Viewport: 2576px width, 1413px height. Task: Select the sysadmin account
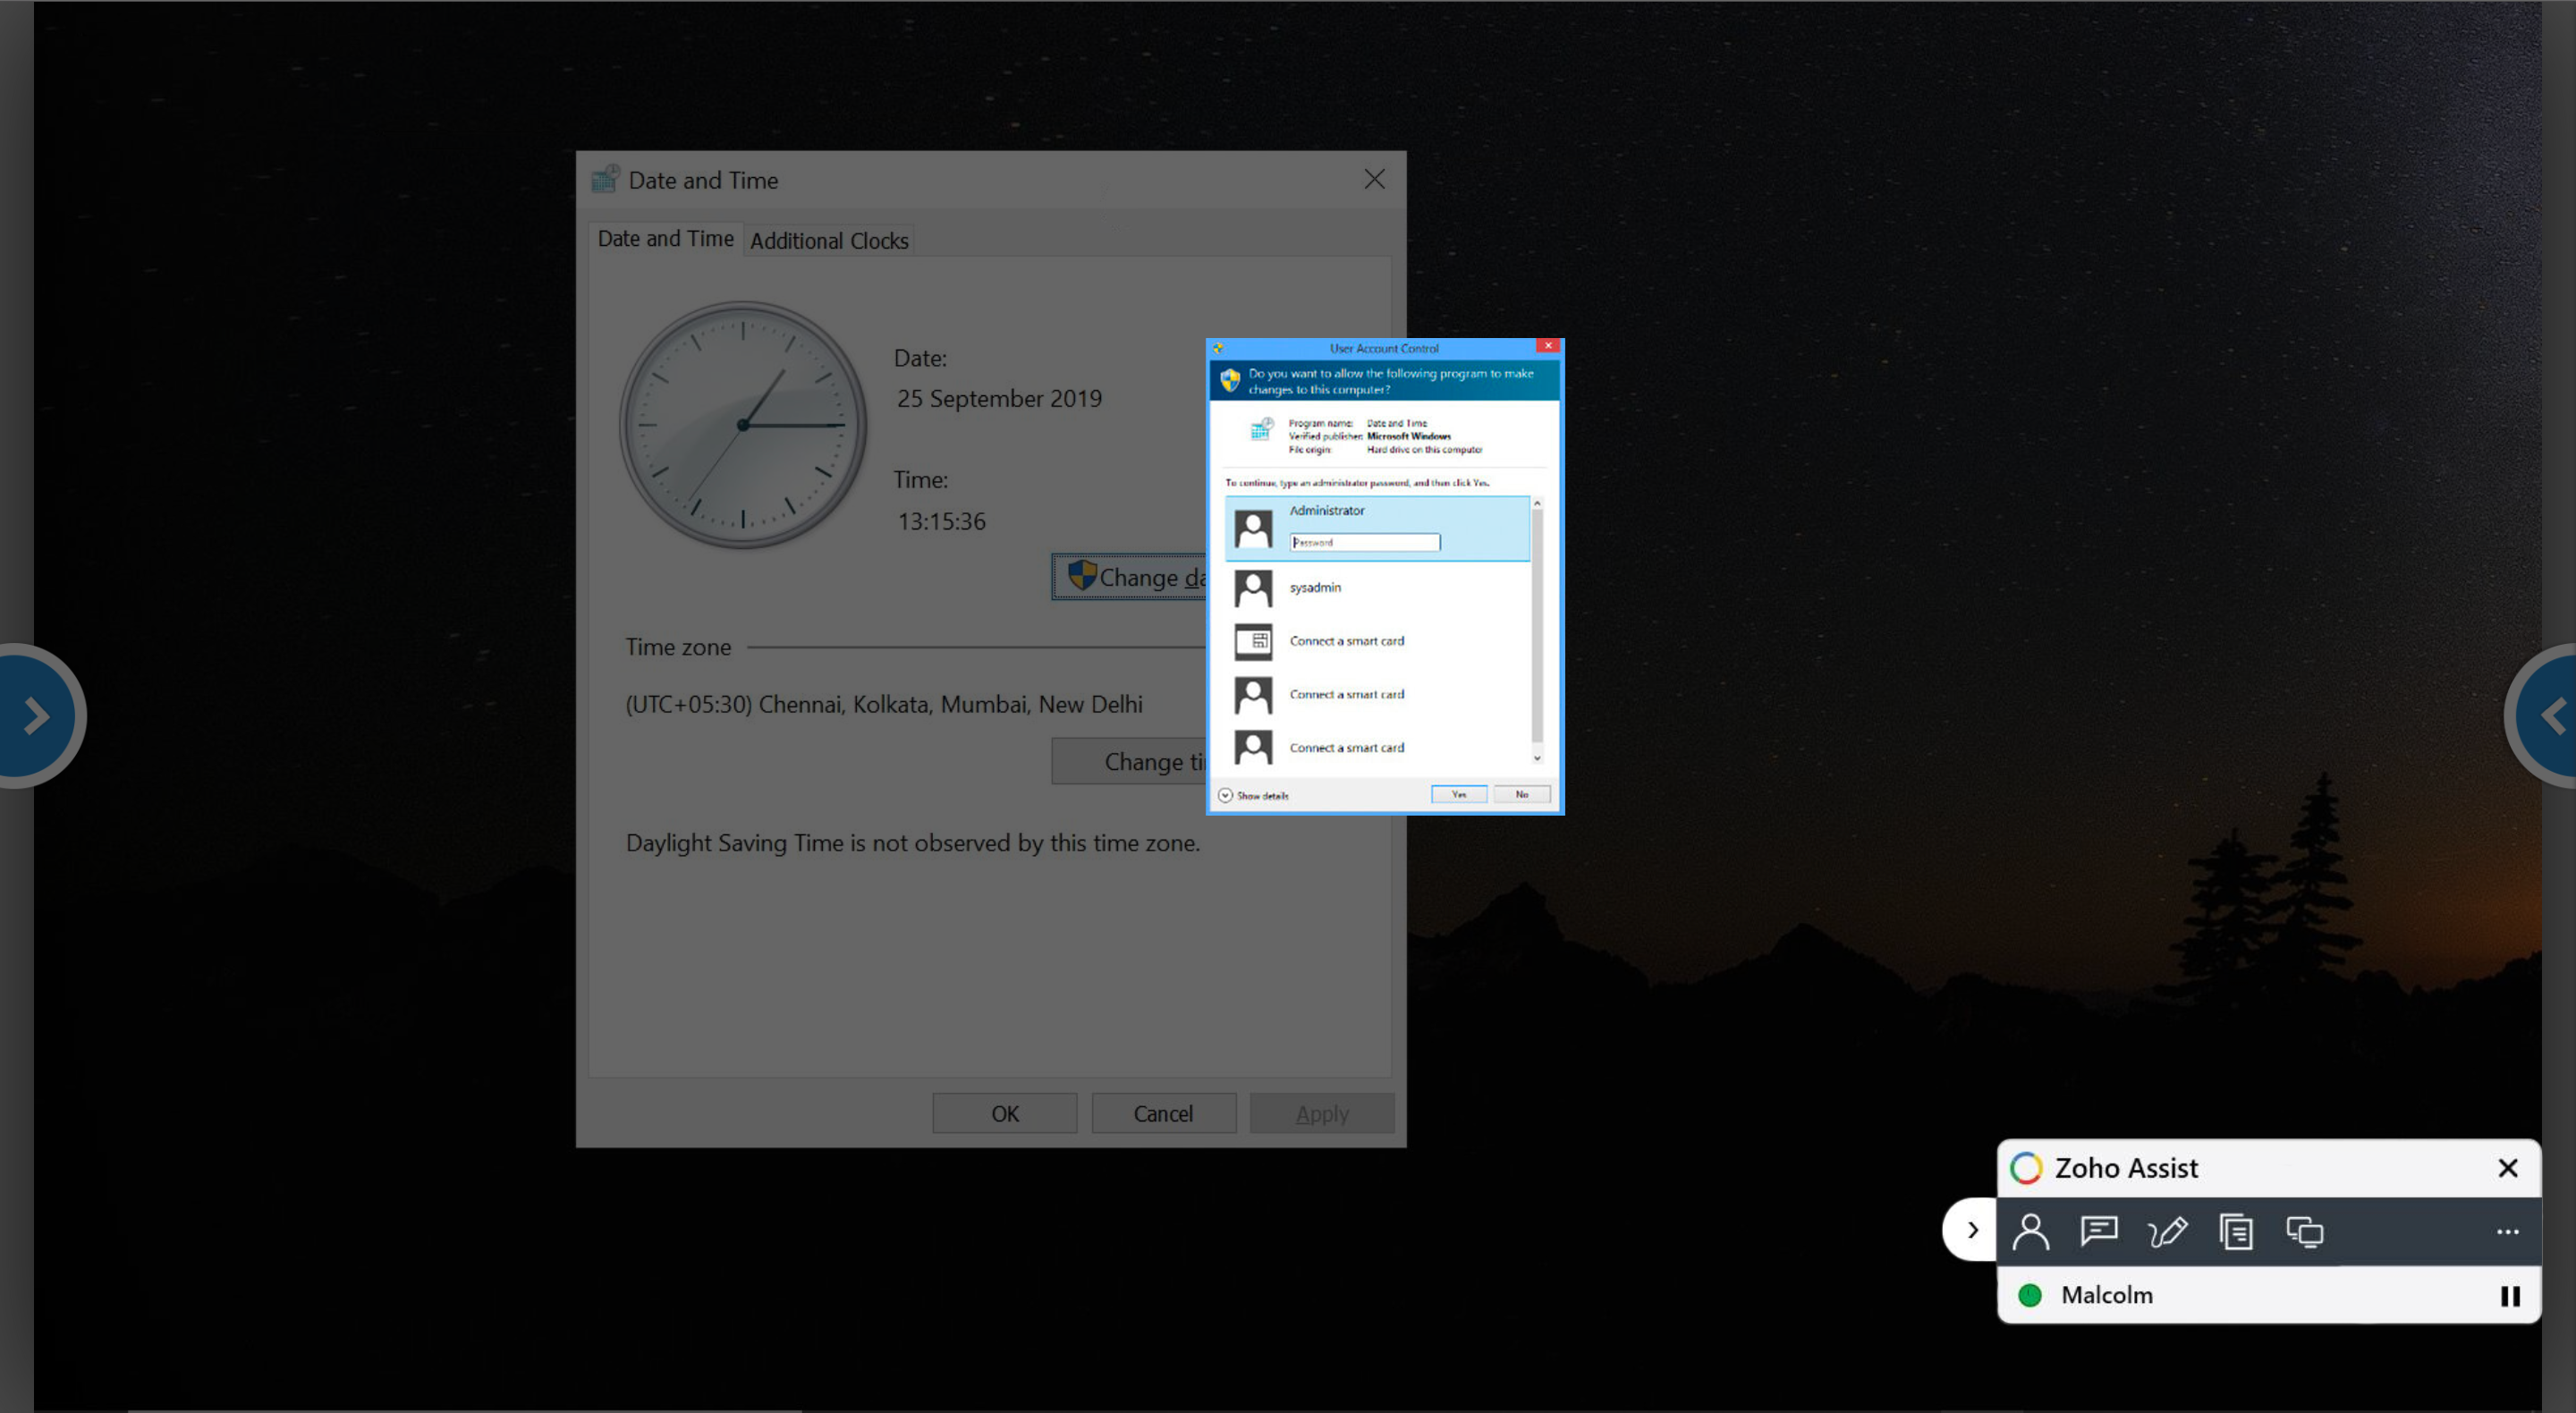point(1316,588)
